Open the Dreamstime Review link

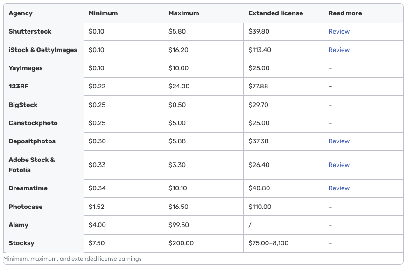[x=339, y=188]
